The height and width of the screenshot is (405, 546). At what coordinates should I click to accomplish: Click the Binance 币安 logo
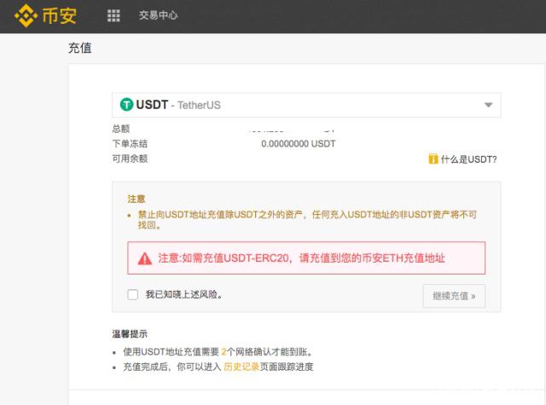click(45, 15)
